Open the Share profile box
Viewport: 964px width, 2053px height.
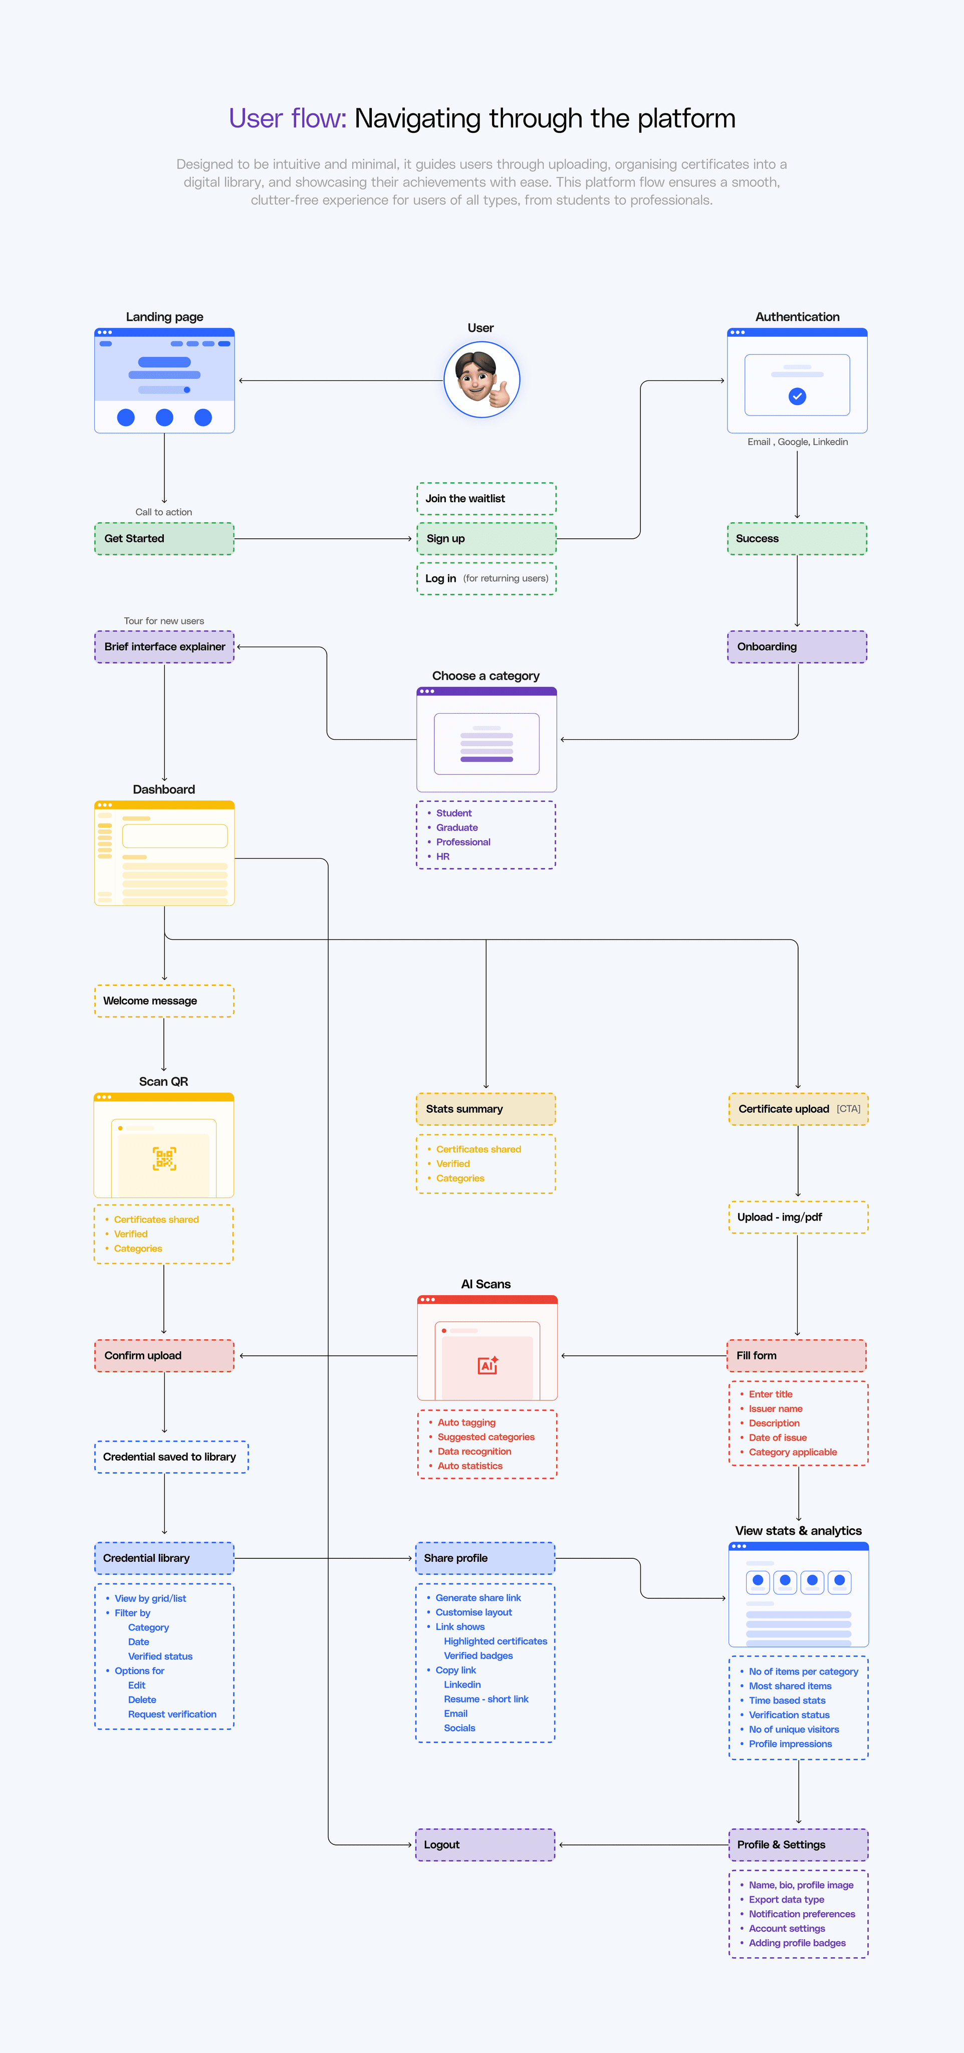tap(485, 1558)
